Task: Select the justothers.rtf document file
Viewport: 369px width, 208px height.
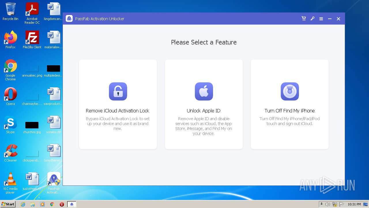Action: point(32,181)
